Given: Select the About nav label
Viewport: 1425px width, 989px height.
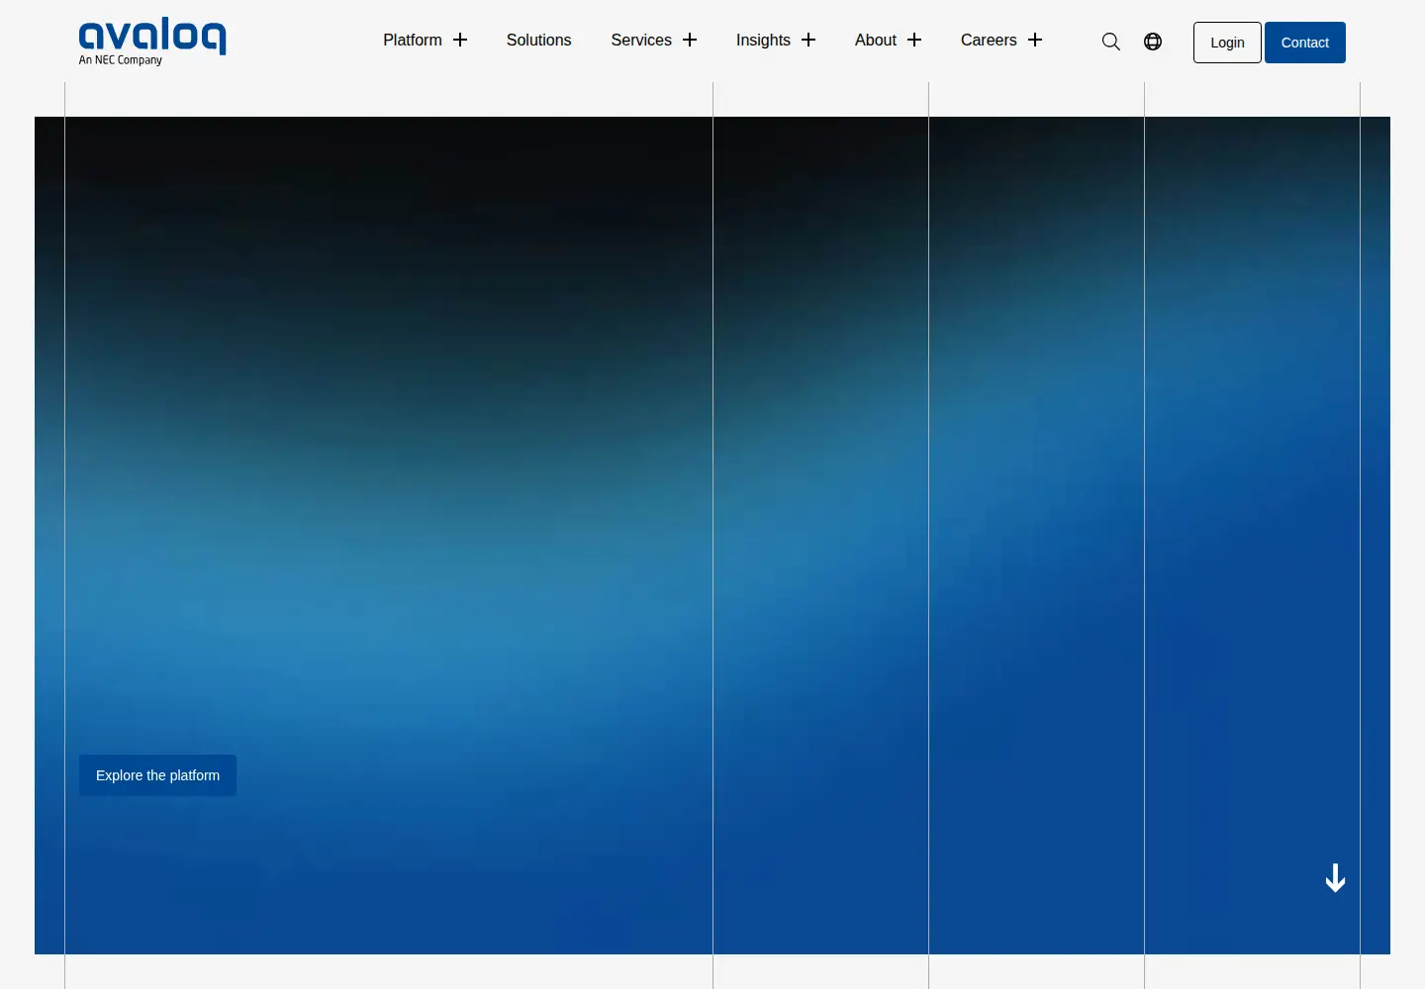Looking at the screenshot, I should (876, 40).
